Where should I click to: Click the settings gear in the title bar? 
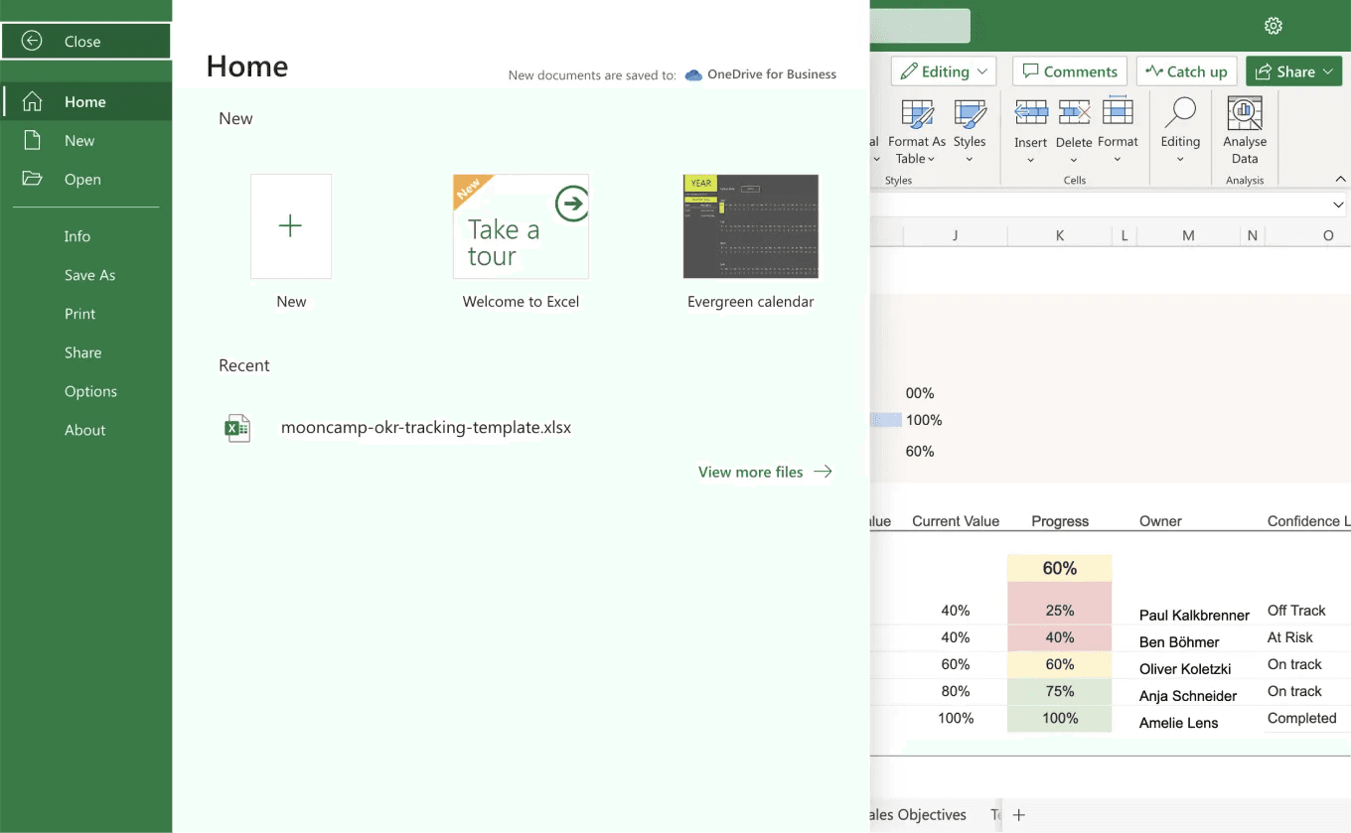pyautogui.click(x=1274, y=26)
